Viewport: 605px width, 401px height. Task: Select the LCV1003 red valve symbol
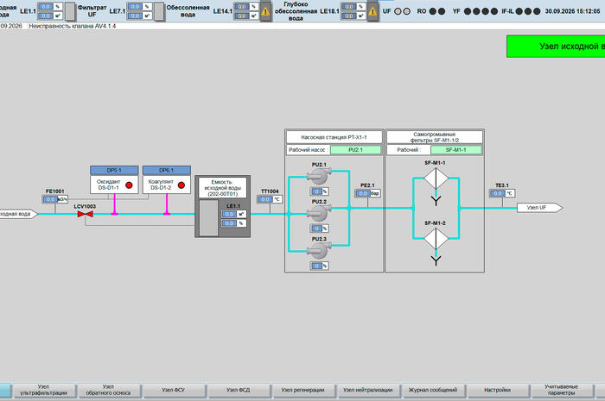coord(86,214)
